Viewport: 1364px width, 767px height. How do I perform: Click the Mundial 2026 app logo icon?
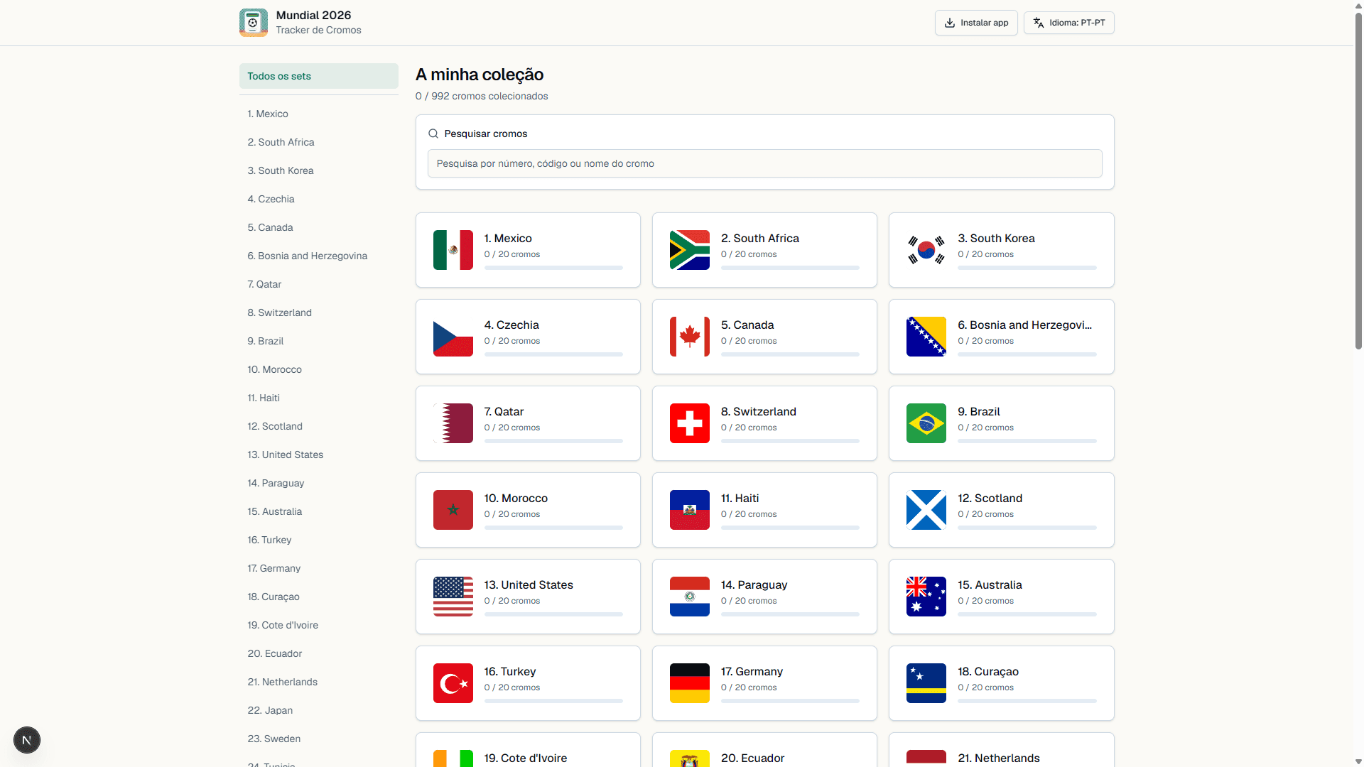[x=254, y=23]
